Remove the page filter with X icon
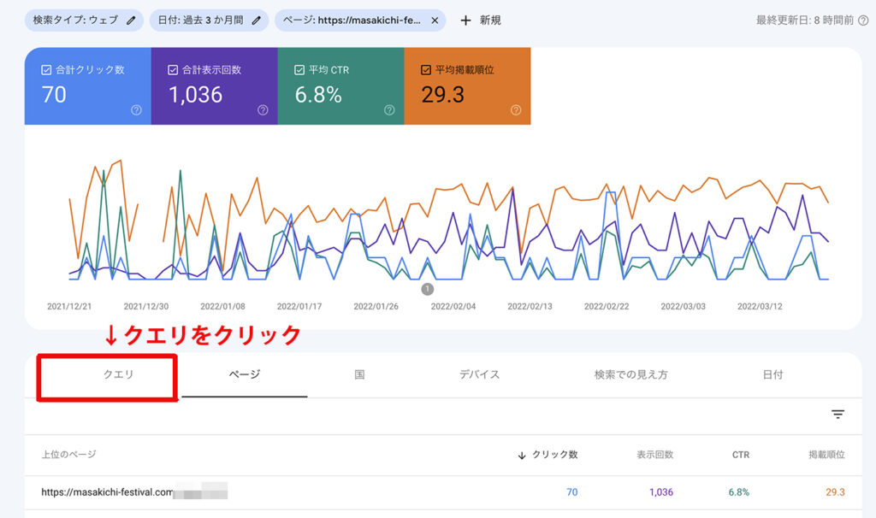Viewport: 876px width, 518px height. point(435,21)
